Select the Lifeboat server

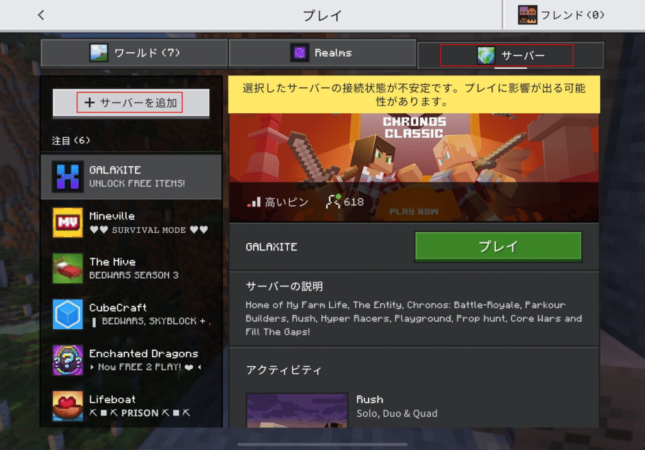tap(131, 406)
